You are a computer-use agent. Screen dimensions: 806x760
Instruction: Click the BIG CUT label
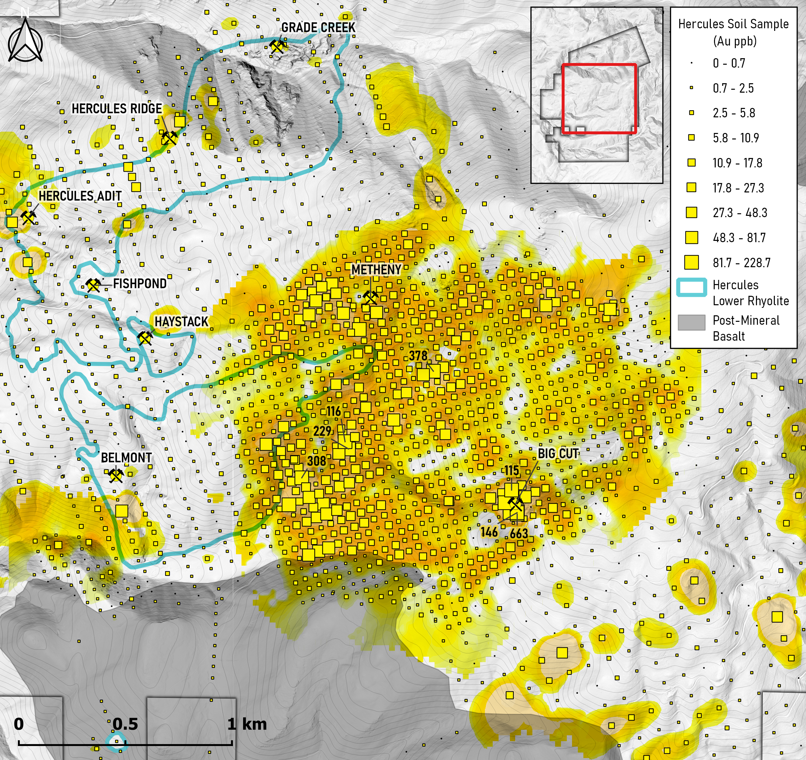click(x=558, y=453)
